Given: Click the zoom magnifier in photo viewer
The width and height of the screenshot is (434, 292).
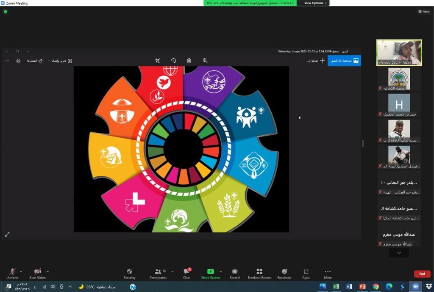Looking at the screenshot, I should (205, 61).
